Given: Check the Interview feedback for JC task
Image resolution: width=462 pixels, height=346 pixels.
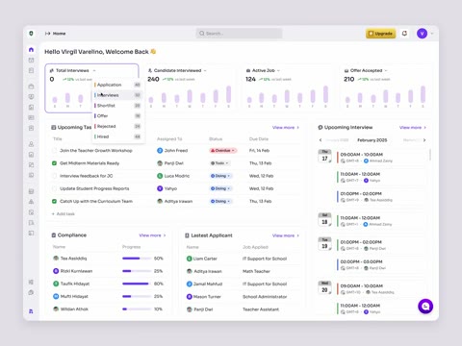Looking at the screenshot, I should click(54, 176).
